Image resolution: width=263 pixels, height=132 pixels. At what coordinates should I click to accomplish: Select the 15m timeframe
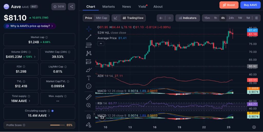click(x=207, y=18)
